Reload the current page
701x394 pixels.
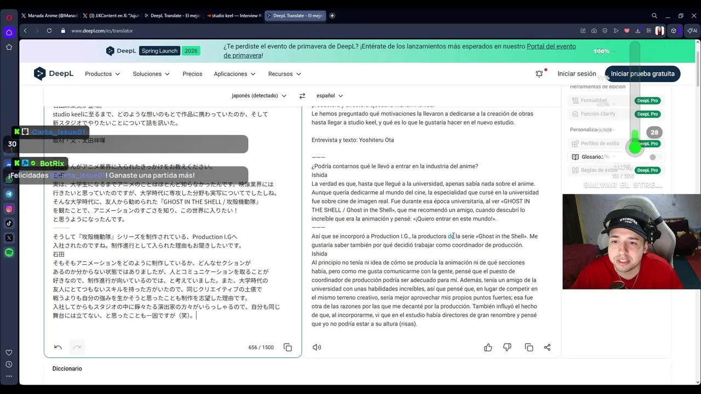[x=49, y=31]
